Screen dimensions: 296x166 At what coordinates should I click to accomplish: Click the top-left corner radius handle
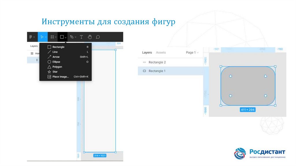(x=230, y=76)
